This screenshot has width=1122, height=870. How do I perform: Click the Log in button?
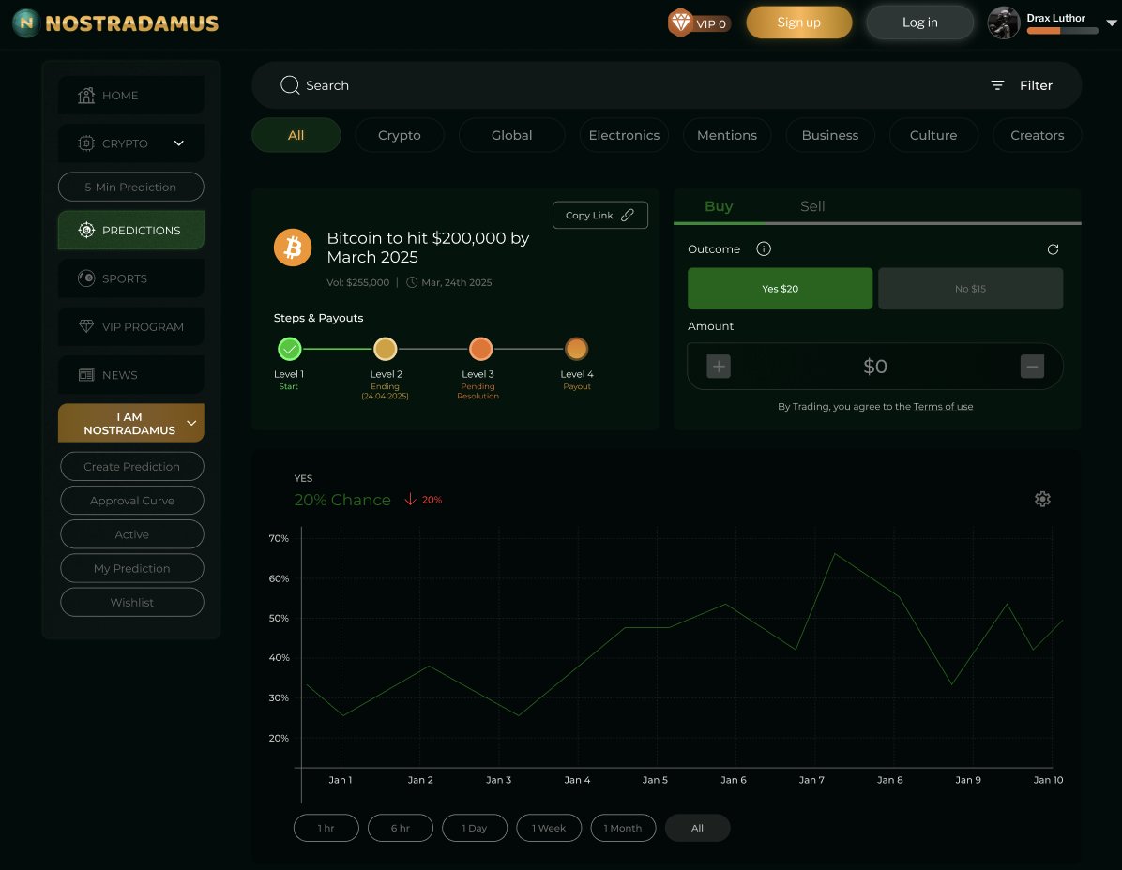point(919,22)
